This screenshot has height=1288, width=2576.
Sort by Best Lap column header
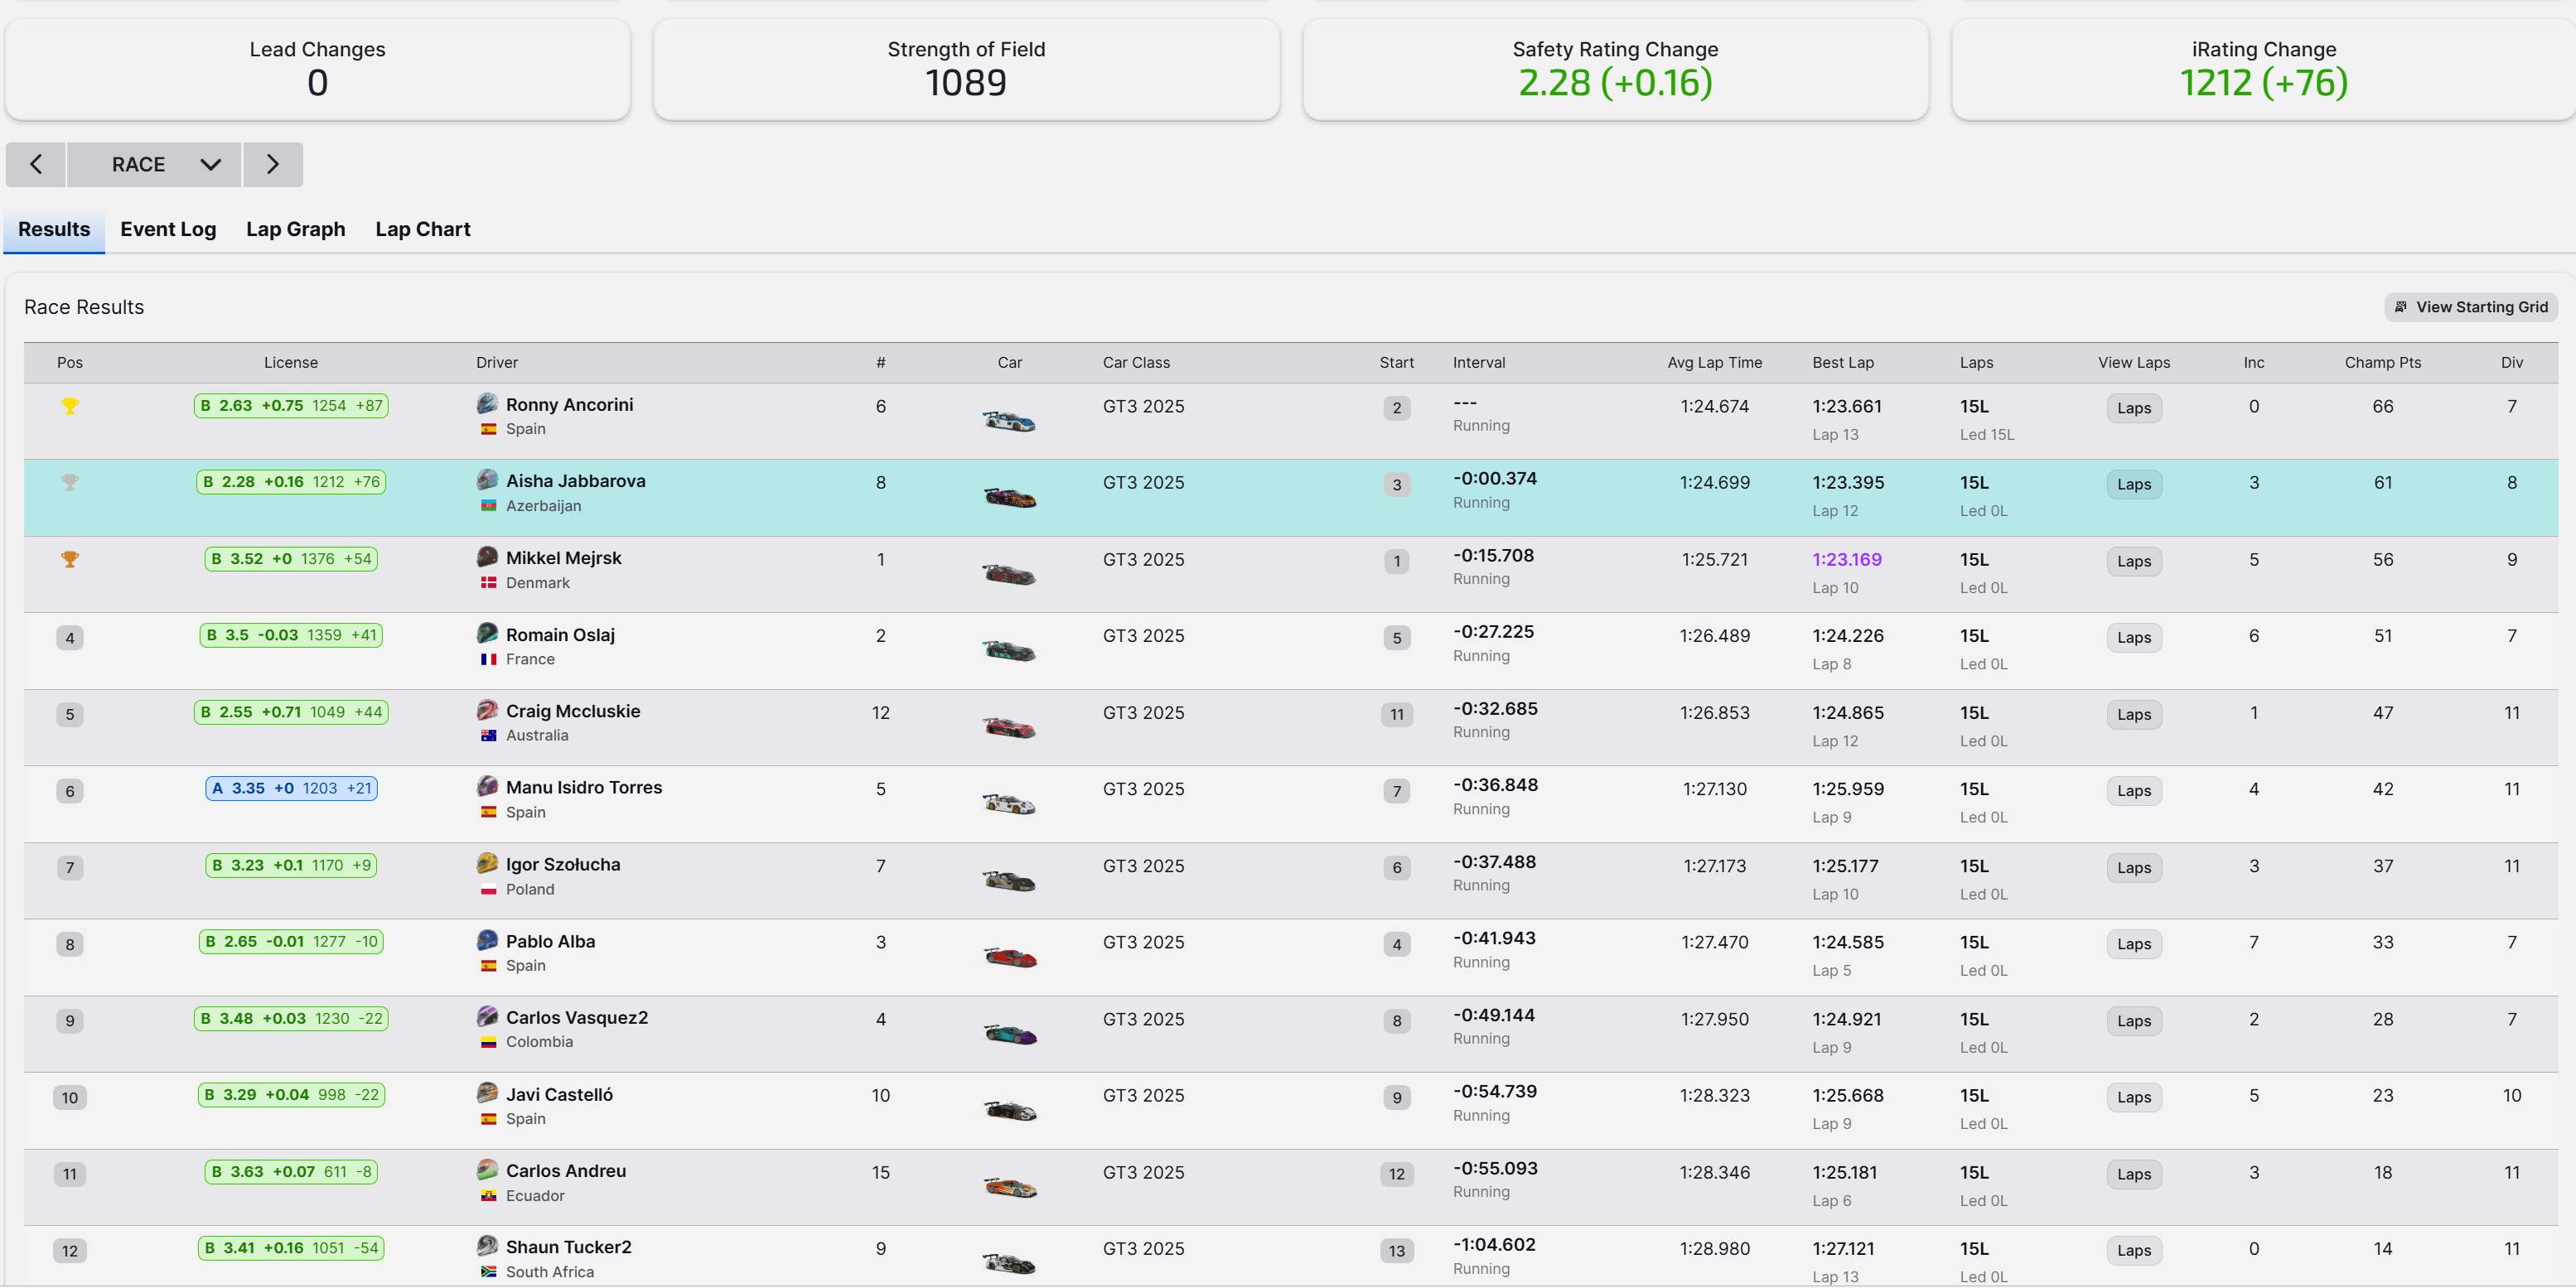click(x=1842, y=362)
